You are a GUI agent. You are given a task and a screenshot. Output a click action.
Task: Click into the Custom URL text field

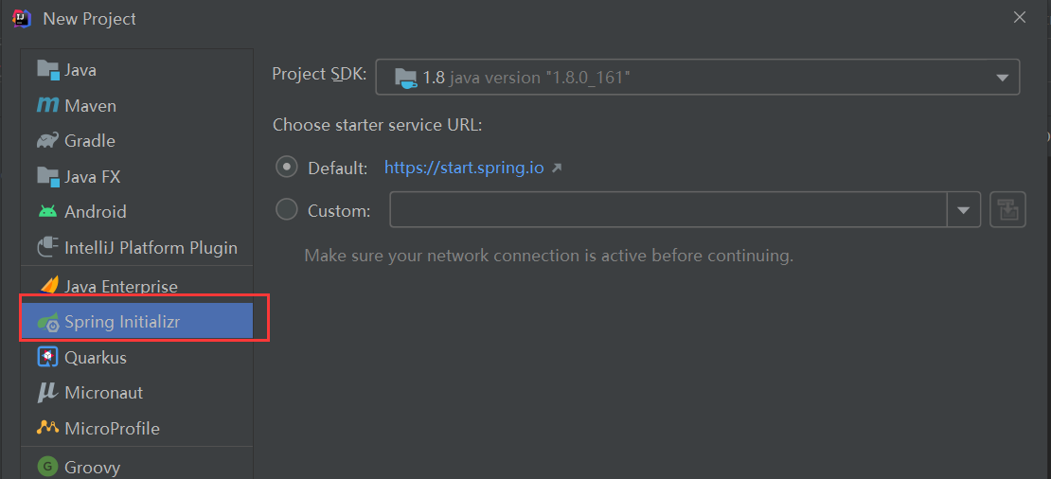(668, 210)
